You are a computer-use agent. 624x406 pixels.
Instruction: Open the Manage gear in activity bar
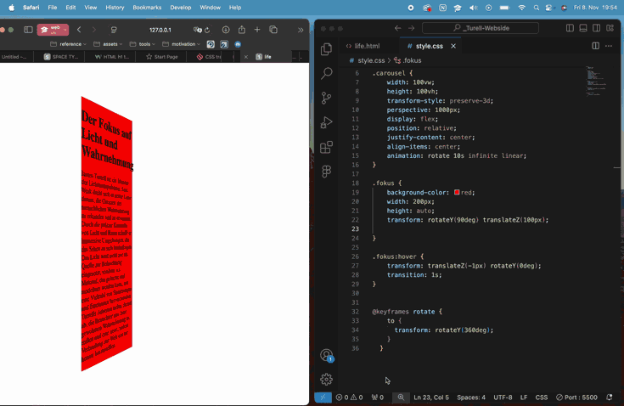pos(327,380)
